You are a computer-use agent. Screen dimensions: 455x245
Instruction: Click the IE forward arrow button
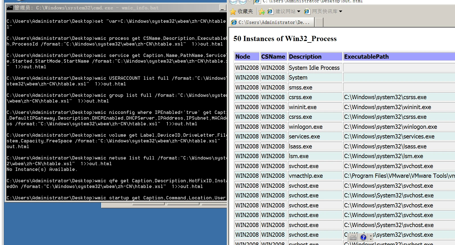pos(242,2)
